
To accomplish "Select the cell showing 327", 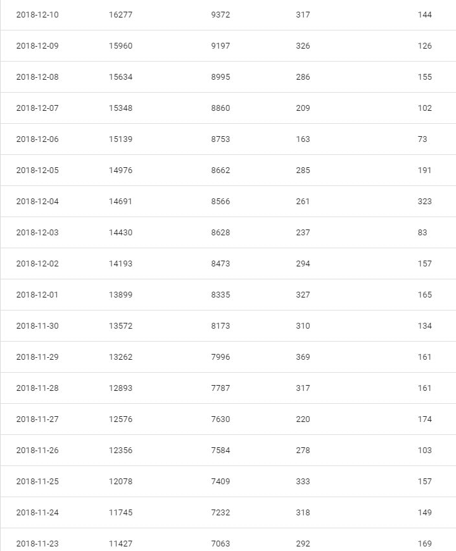I will pos(302,295).
